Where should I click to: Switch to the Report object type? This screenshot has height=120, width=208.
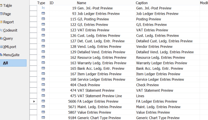[8, 22]
